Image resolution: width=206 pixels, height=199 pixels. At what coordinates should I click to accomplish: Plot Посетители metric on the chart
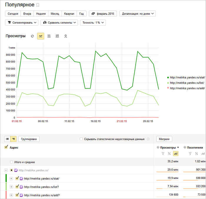[x=203, y=154]
